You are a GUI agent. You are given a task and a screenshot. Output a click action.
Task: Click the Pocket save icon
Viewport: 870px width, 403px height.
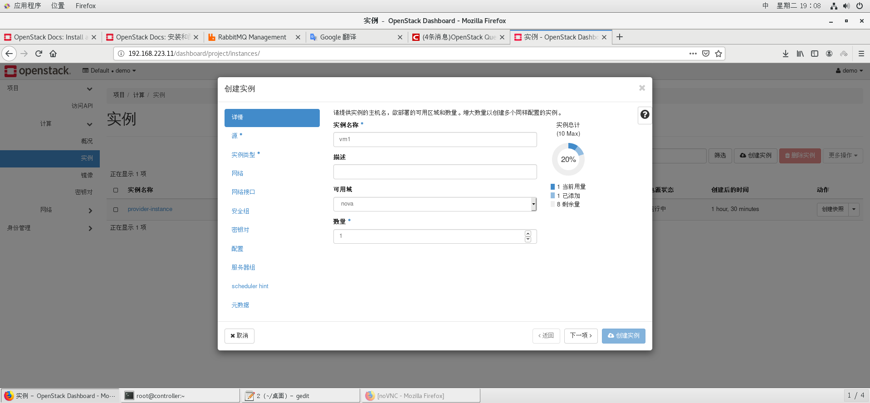coord(706,54)
